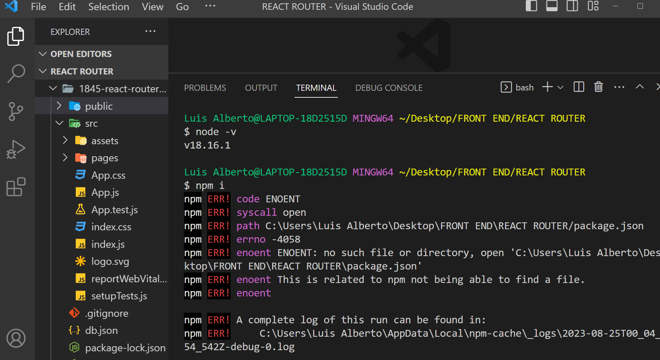Select the TERMINAL tab
This screenshot has width=660, height=360.
pos(316,88)
